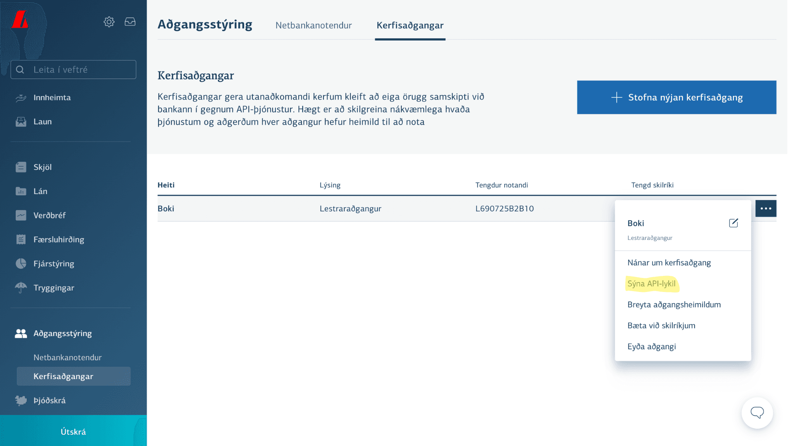Click the Færsluhirðing receipt icon
793x446 pixels.
[x=21, y=240]
